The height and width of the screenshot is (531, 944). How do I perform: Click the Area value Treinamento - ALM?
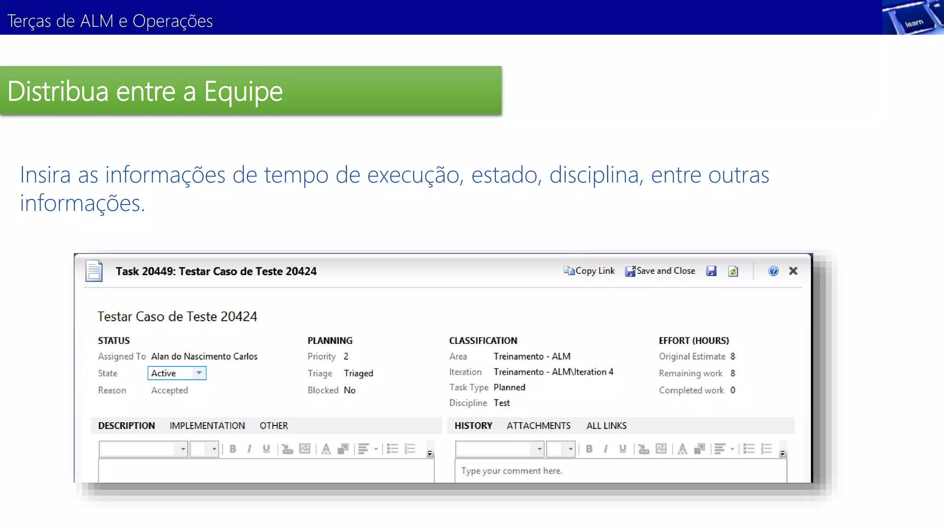532,356
